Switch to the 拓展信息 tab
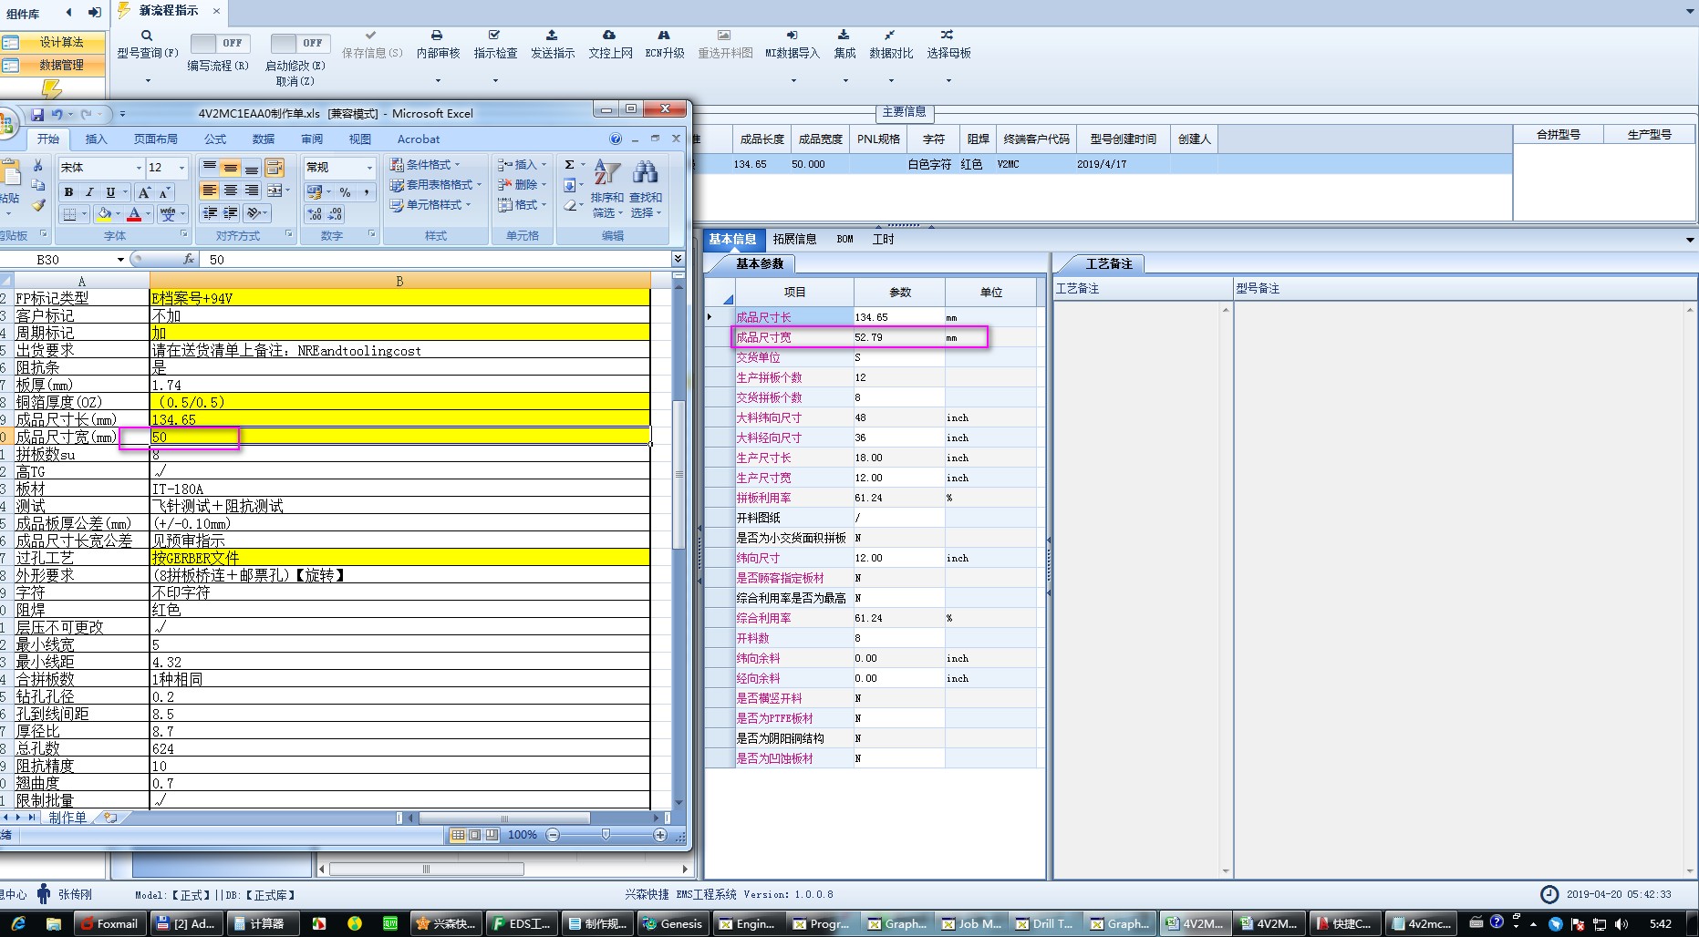The width and height of the screenshot is (1699, 937). tap(794, 239)
